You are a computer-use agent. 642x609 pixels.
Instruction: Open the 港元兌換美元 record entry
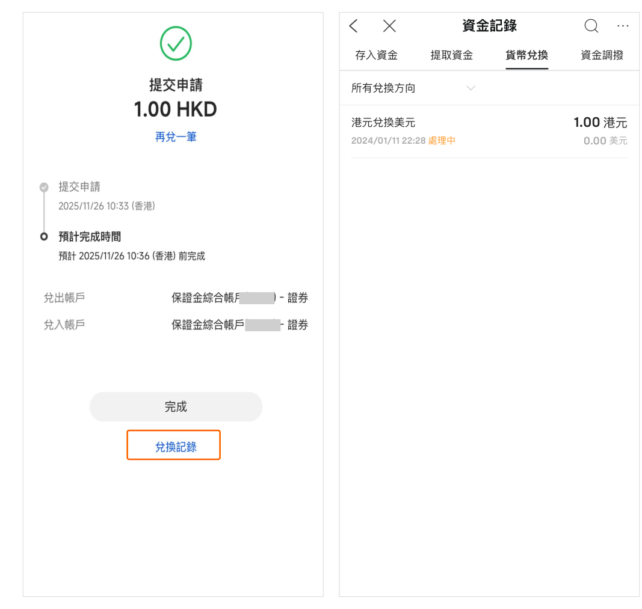pos(489,131)
